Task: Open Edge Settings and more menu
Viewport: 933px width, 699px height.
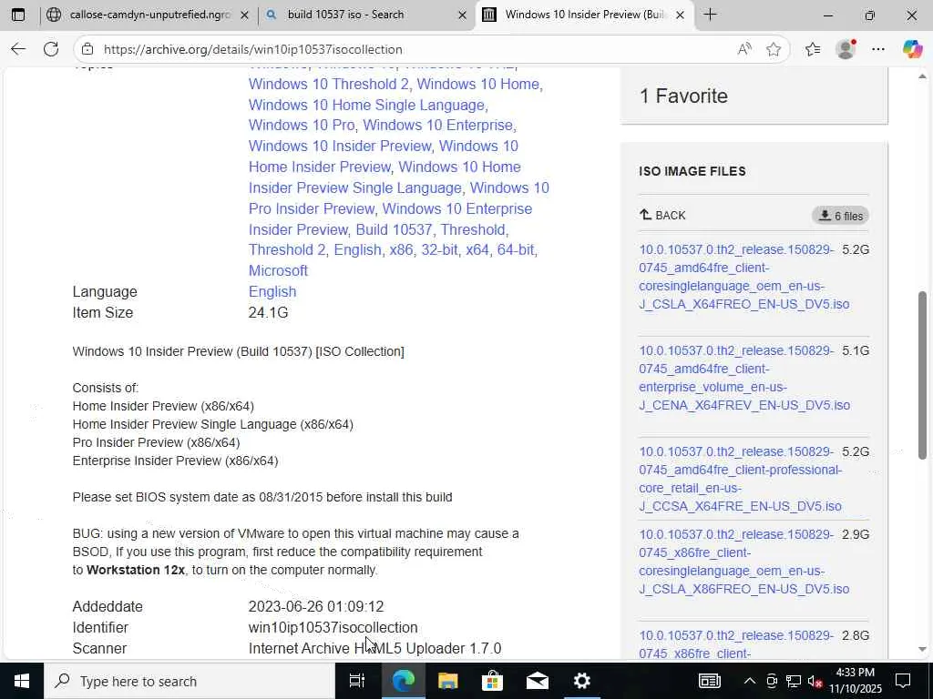Action: click(x=878, y=49)
